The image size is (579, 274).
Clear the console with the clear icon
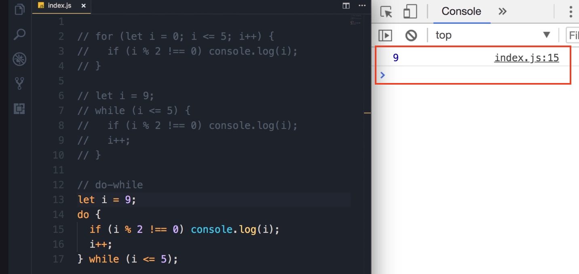[411, 35]
